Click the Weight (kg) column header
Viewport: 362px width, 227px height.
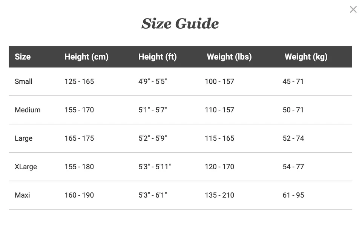[x=306, y=57]
